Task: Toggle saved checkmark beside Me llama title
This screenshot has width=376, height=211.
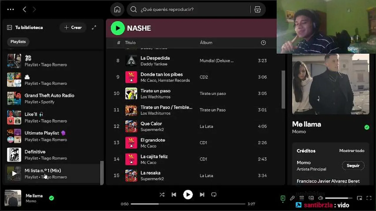Action: point(367,127)
